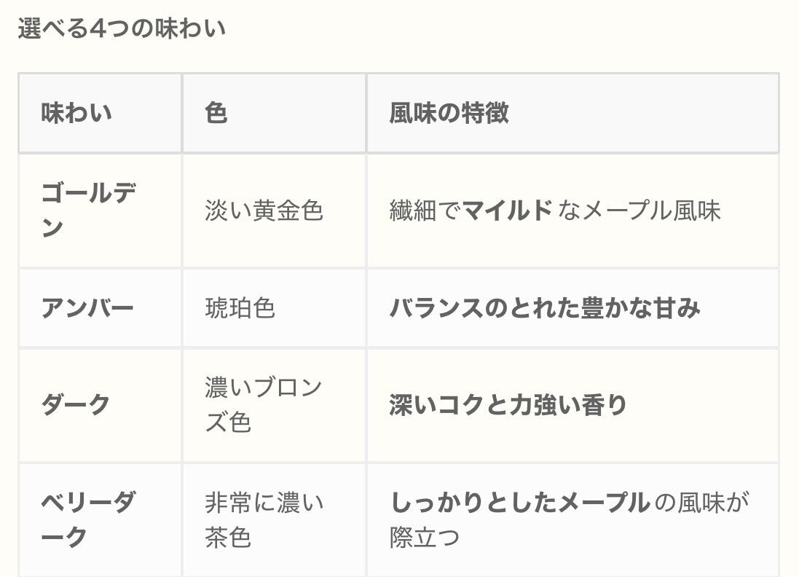Click the アンバー row label
Viewport: 799px width, 577px height.
(x=87, y=308)
